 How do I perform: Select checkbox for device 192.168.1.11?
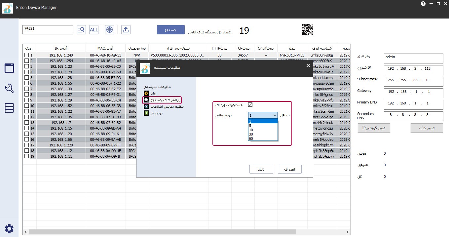click(x=26, y=156)
